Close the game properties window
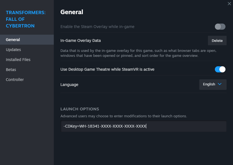Viewport: 233px width, 165px height. [x=229, y=4]
